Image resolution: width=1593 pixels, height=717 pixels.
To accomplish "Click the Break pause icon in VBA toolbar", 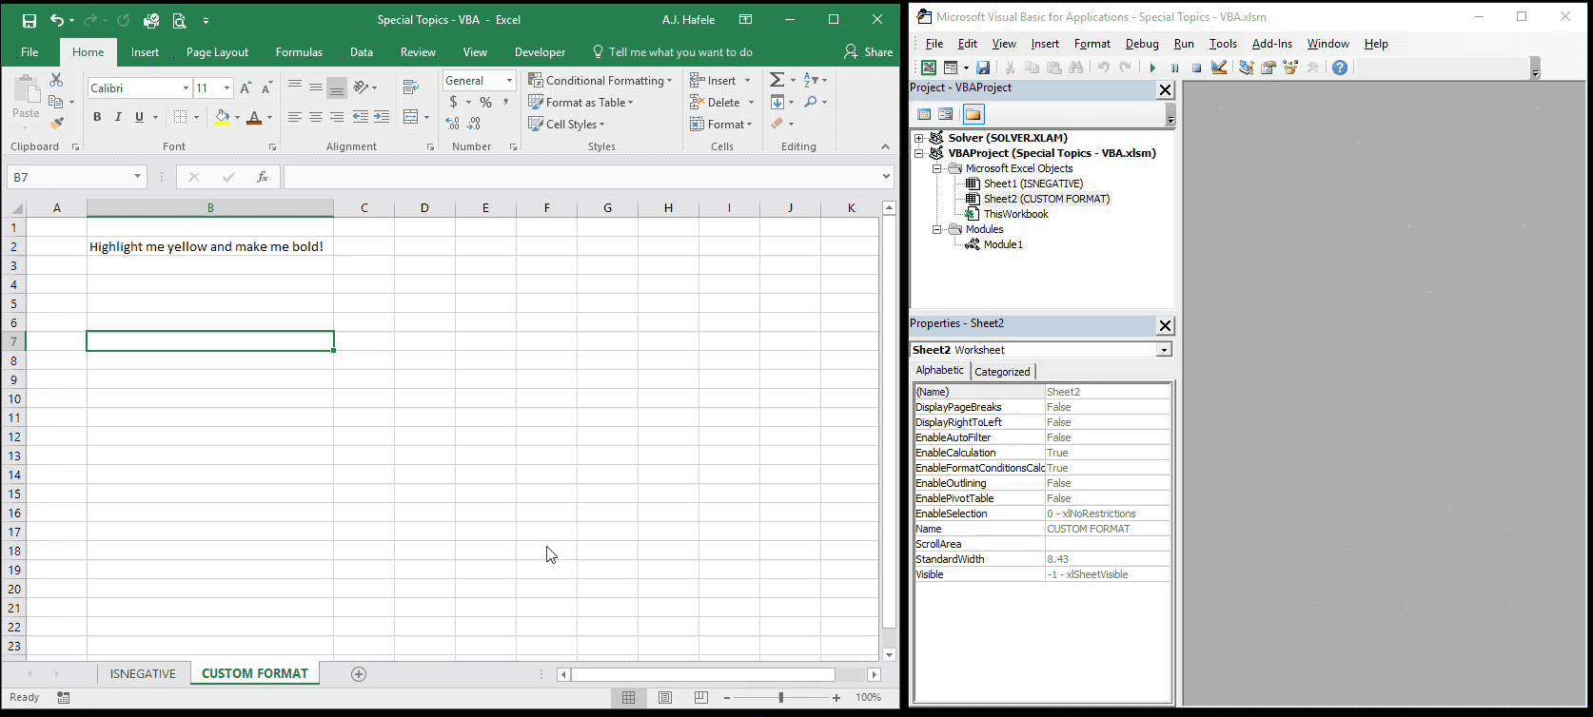I will (1174, 68).
